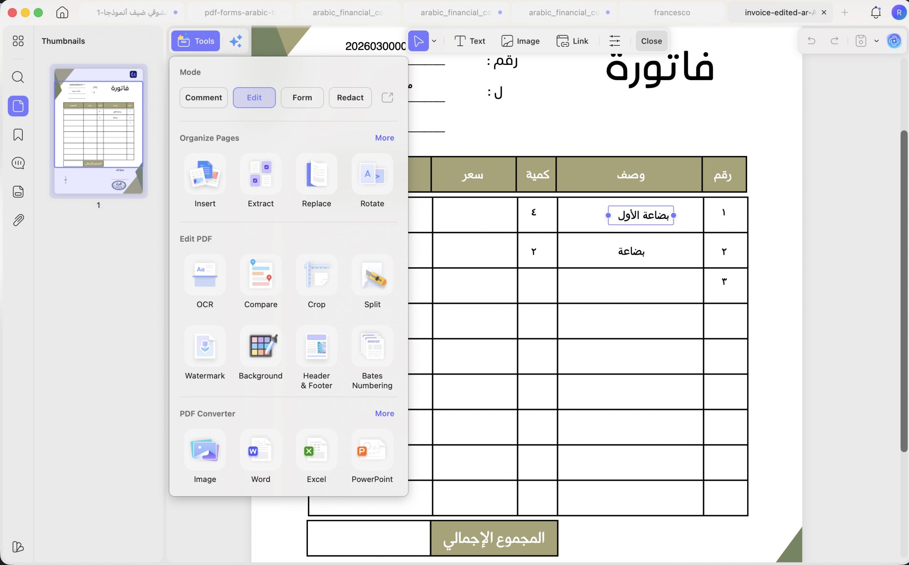Select the pointer selection tool
This screenshot has height=565, width=909.
pos(418,41)
